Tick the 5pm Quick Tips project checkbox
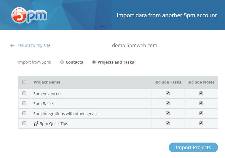Screen dimensions: 225x158 click(x=24, y=123)
